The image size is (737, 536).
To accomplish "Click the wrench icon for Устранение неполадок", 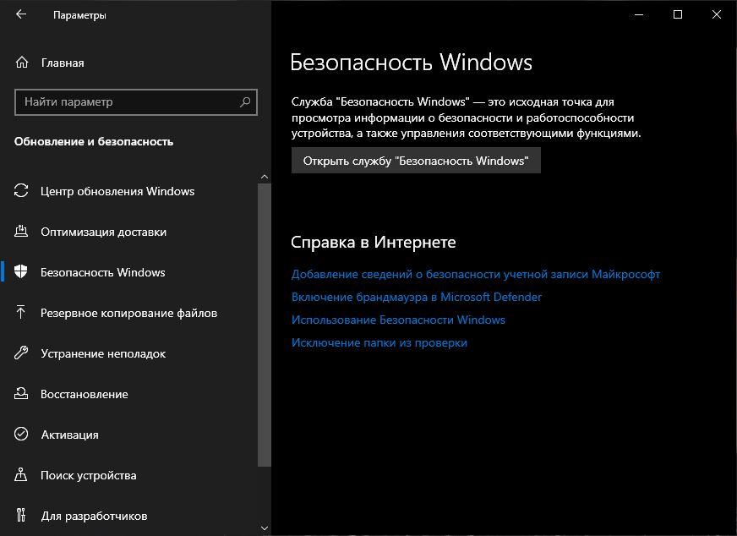I will 21,353.
